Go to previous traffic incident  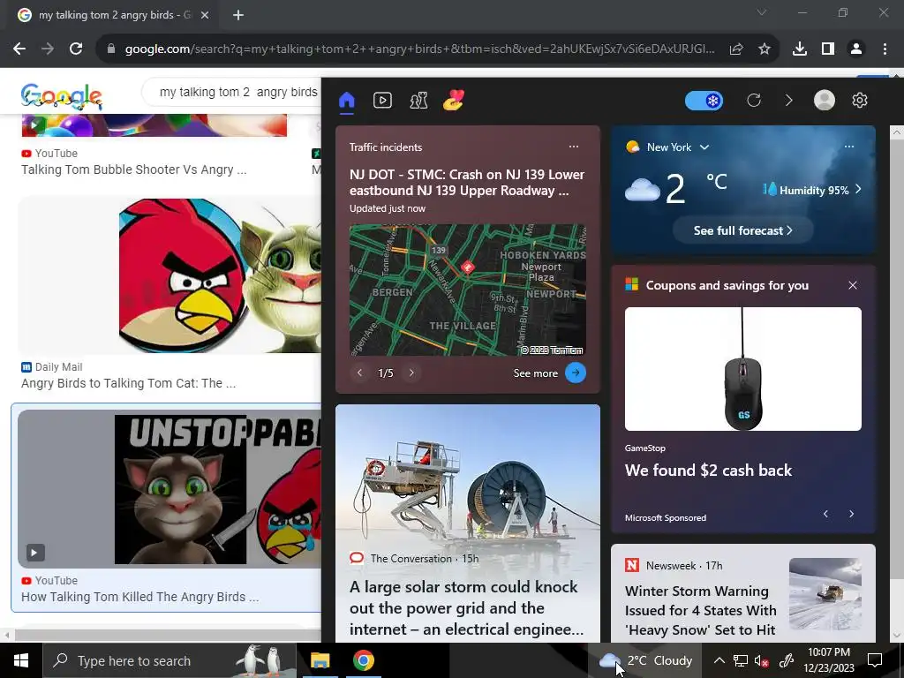pos(360,373)
